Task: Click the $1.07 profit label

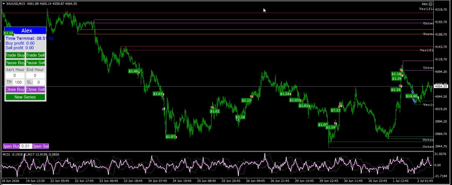Action: [x=171, y=137]
